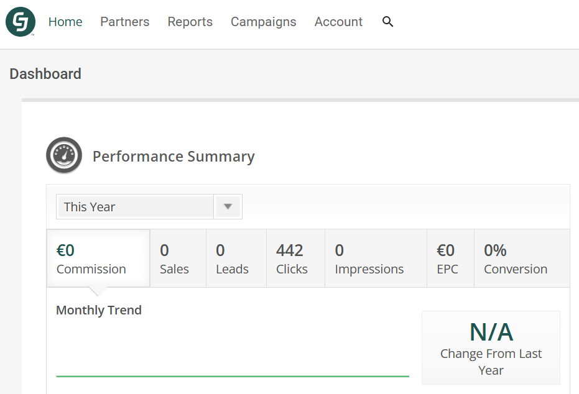This screenshot has width=579, height=394.
Task: Open the Campaigns menu
Action: point(263,22)
